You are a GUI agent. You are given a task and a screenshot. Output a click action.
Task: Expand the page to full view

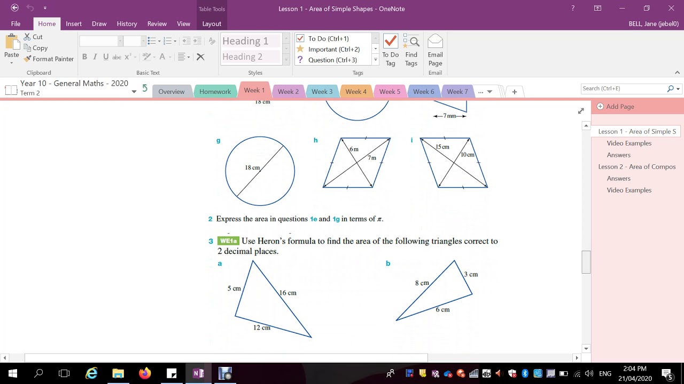pyautogui.click(x=581, y=111)
